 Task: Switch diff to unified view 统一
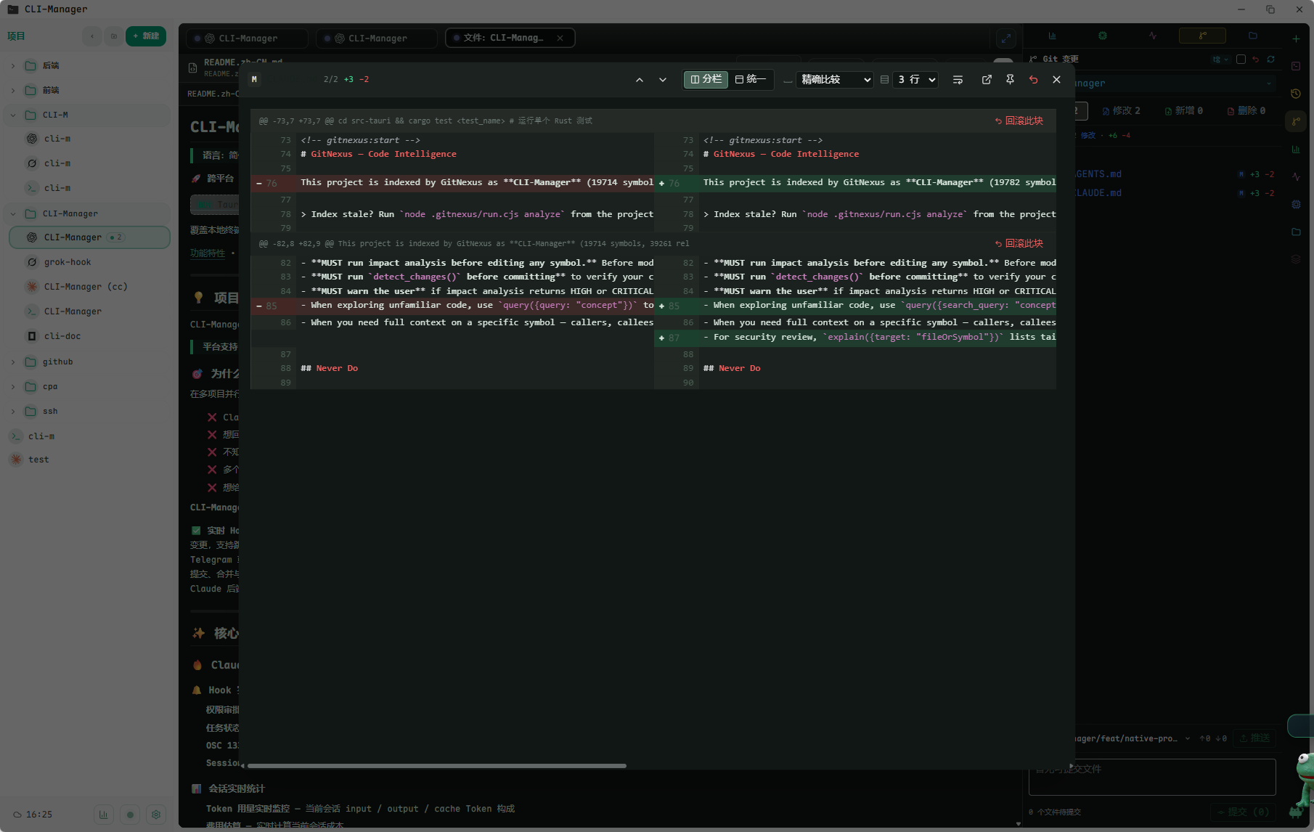point(751,79)
